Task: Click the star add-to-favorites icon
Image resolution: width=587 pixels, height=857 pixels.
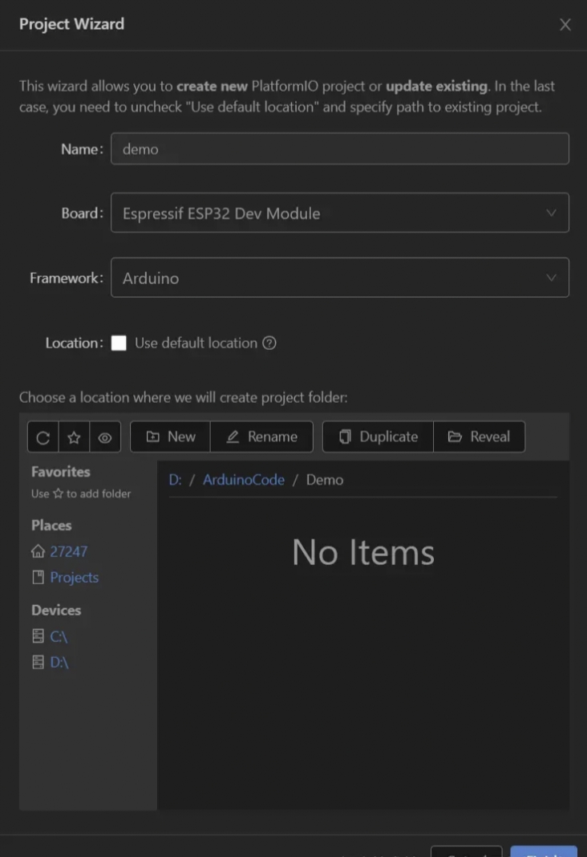Action: tap(75, 437)
